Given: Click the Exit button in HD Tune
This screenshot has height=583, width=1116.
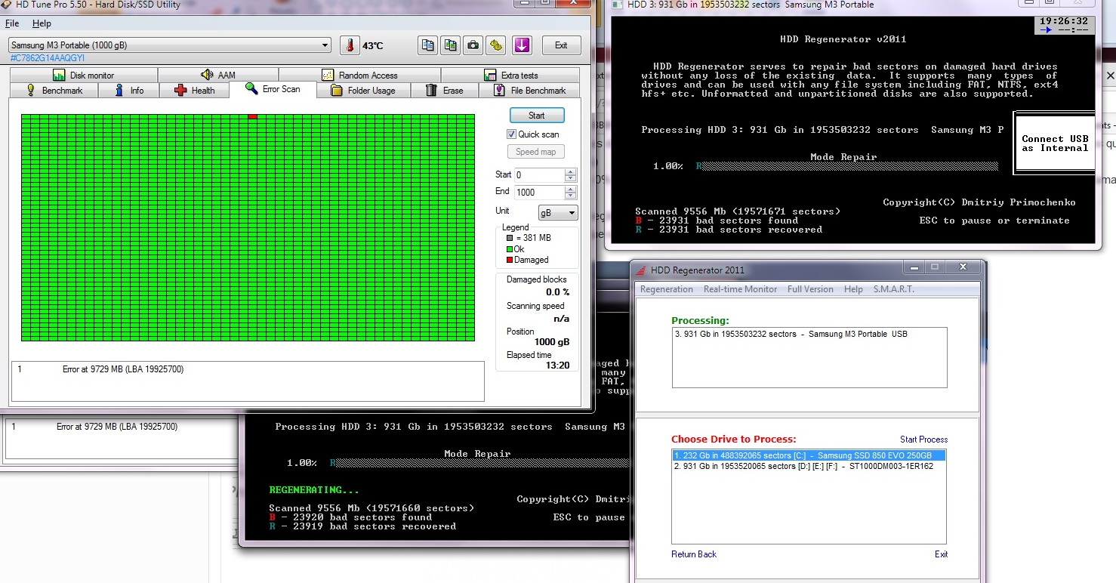Looking at the screenshot, I should 561,45.
